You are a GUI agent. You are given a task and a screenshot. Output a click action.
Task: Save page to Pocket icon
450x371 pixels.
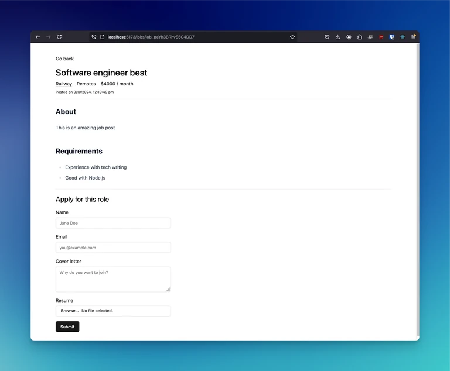327,37
